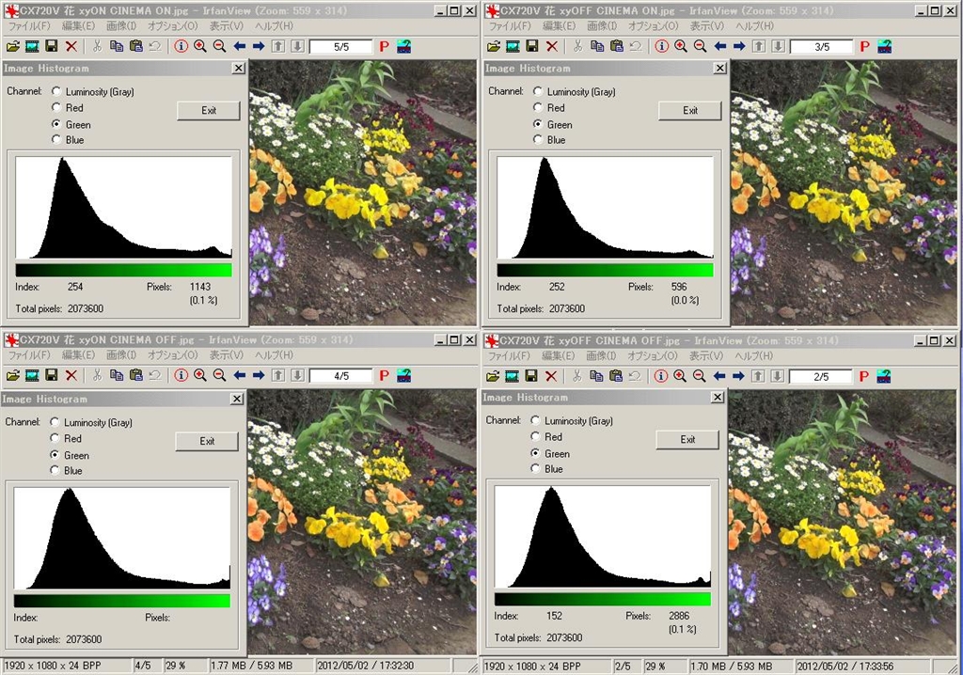Screen dimensions: 963x675
Task: Click Information icon in xyON CINEMA OFF window
Action: (181, 375)
